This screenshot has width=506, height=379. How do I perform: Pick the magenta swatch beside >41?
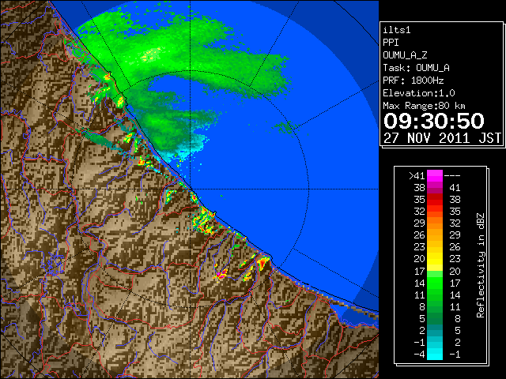(x=435, y=176)
